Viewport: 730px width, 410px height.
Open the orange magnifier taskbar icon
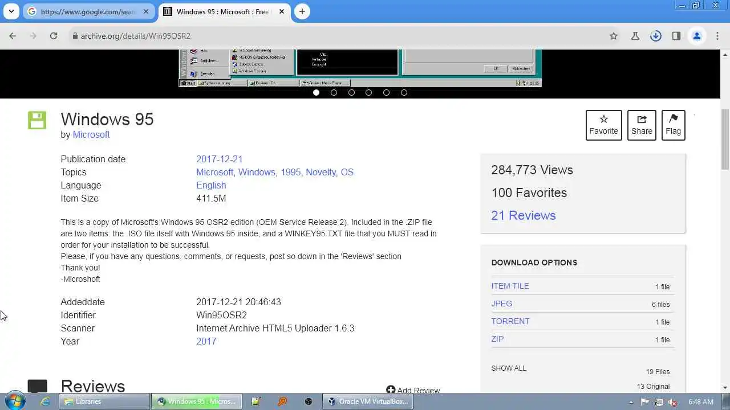click(x=282, y=401)
